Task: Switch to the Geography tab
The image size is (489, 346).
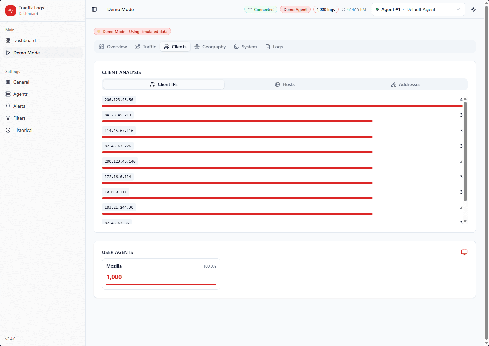Action: pyautogui.click(x=210, y=47)
